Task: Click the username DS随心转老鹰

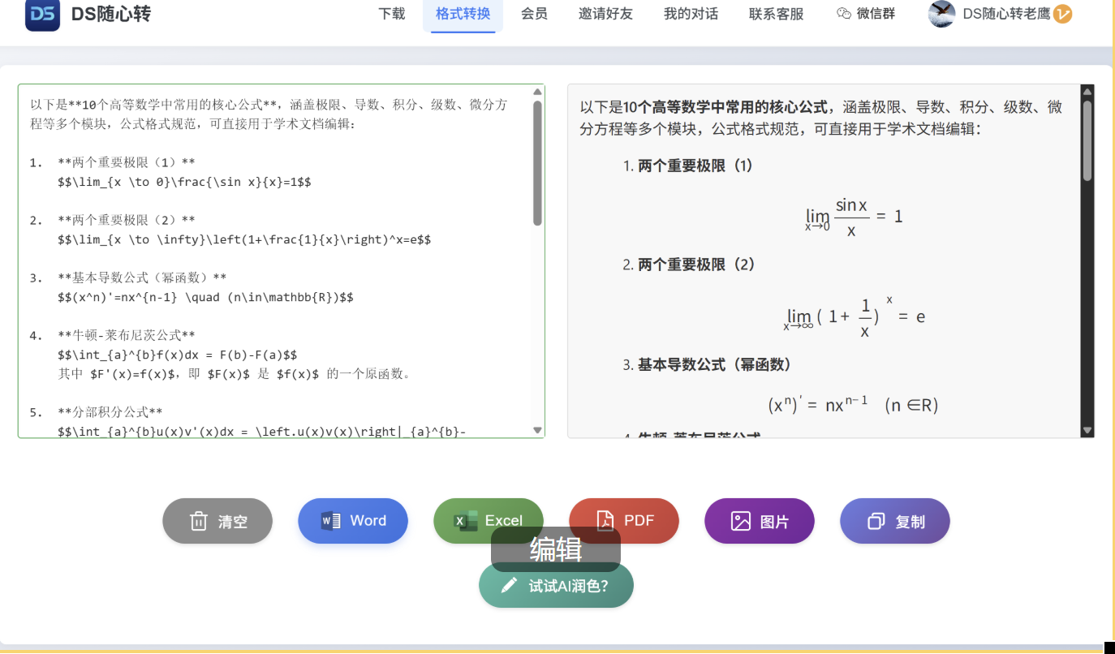Action: 1006,14
